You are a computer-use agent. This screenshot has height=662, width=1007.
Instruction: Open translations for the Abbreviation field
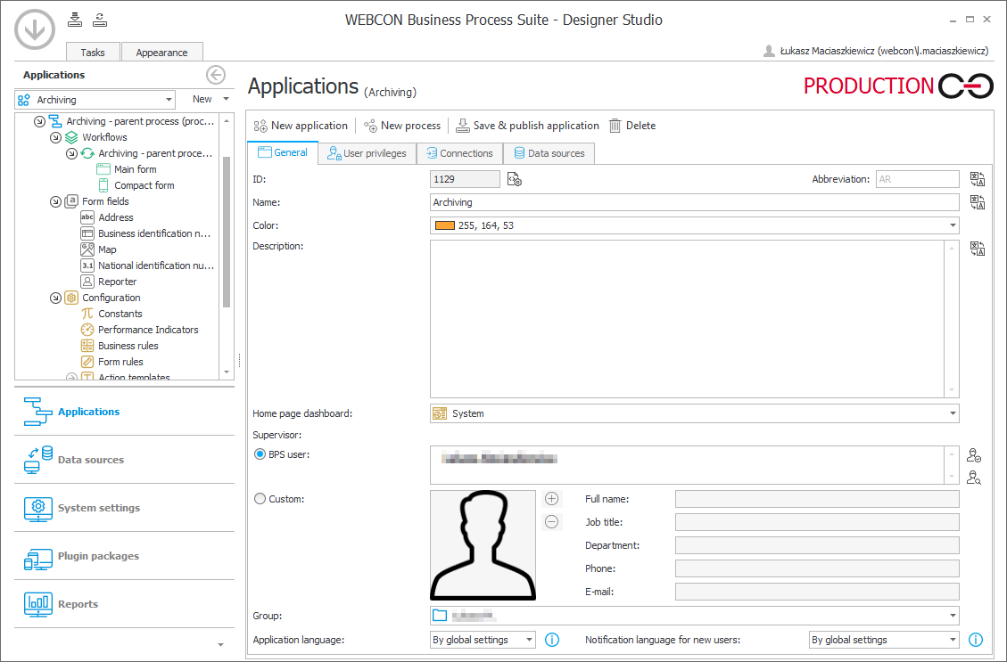point(978,180)
